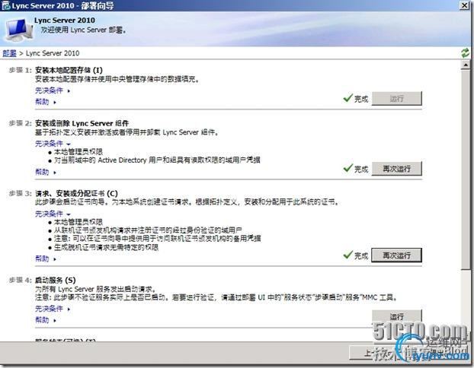The height and width of the screenshot is (368, 474).
Task: Click the Active Directory prerequisite text
Action: click(x=157, y=160)
